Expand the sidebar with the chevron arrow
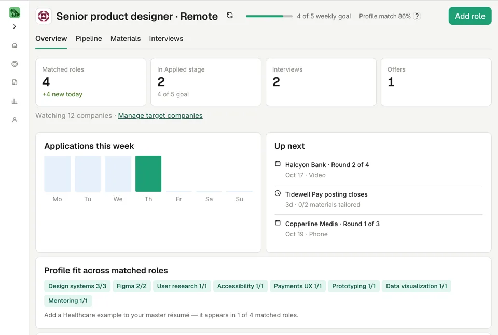 coord(15,26)
